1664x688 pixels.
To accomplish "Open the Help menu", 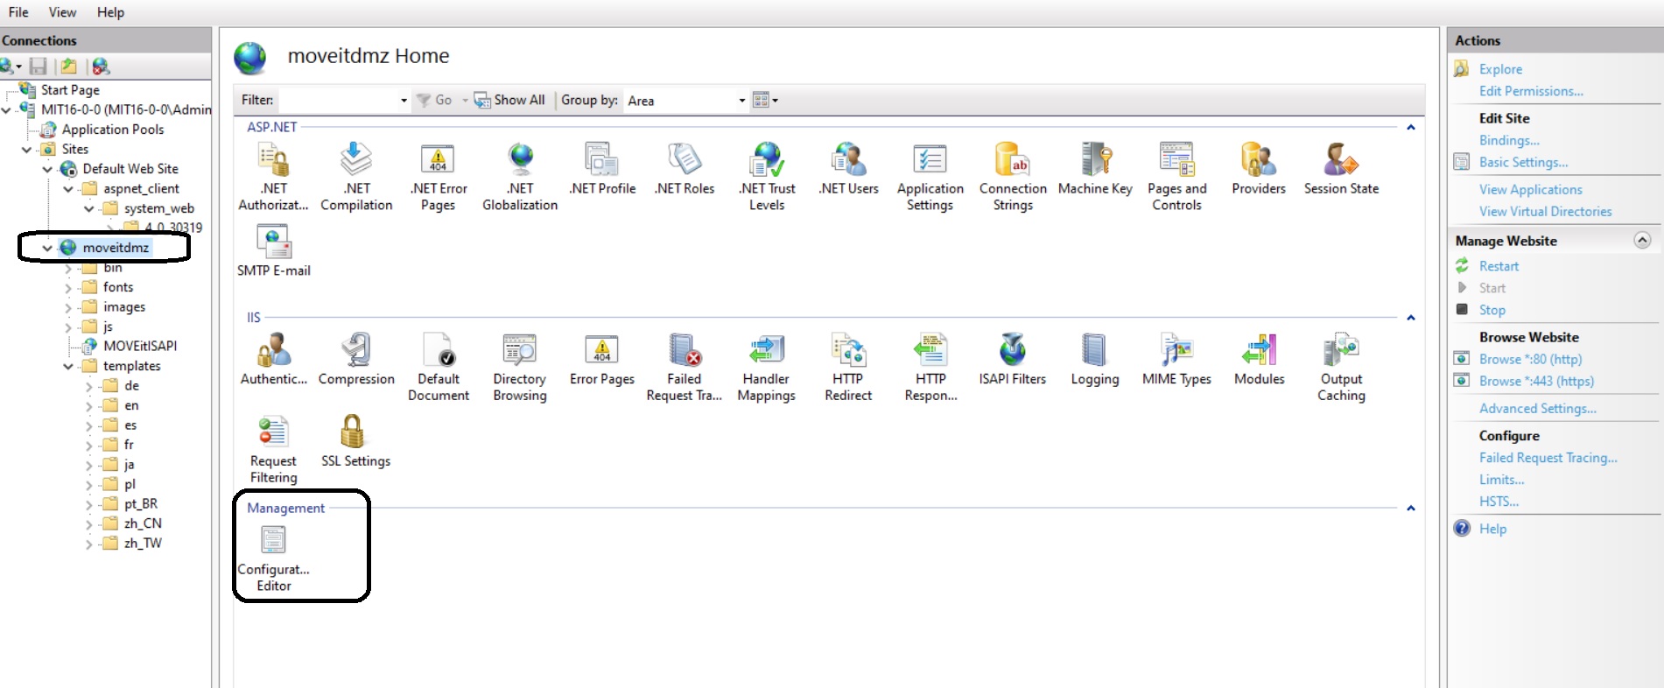I will [110, 12].
